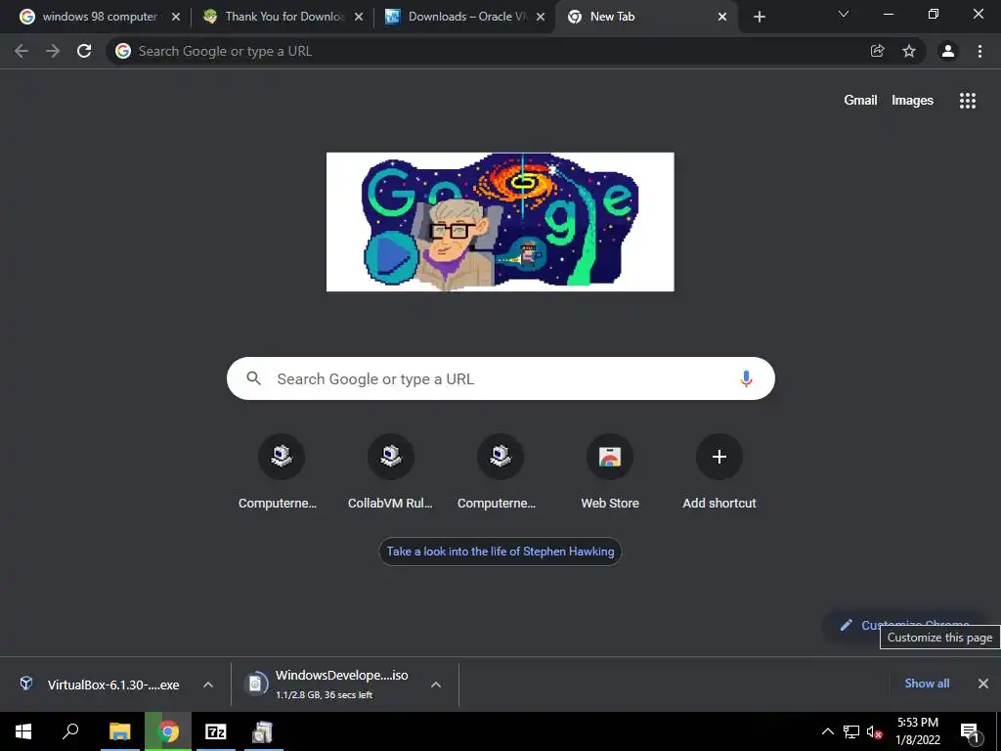Screen dimensions: 1001x751
Task: Open the new tab plus button
Action: [x=759, y=17]
